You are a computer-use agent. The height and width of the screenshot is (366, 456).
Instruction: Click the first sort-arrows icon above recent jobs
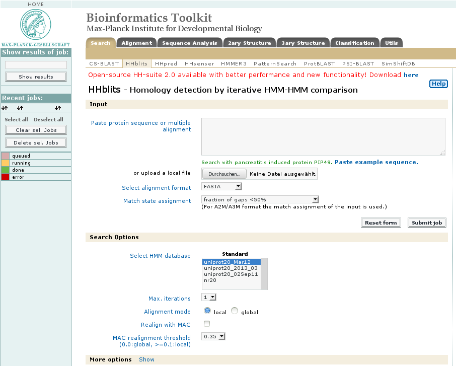coord(5,108)
